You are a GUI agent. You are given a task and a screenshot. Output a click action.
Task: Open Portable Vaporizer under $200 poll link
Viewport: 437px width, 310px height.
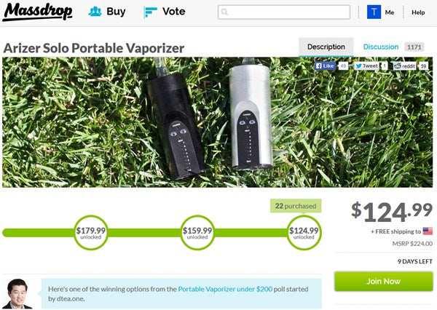point(225,289)
